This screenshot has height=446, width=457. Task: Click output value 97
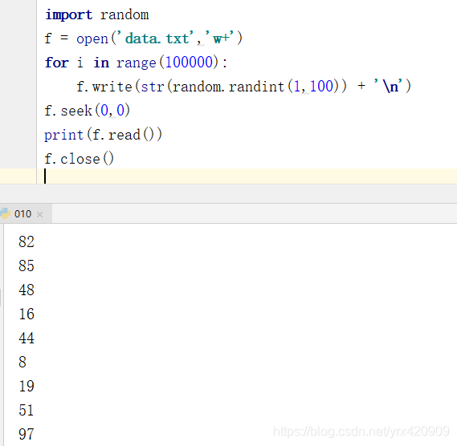tap(27, 434)
